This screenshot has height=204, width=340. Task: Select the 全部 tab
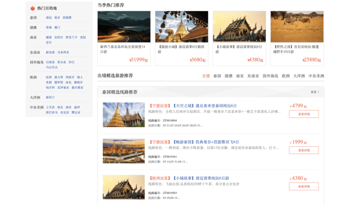point(205,76)
